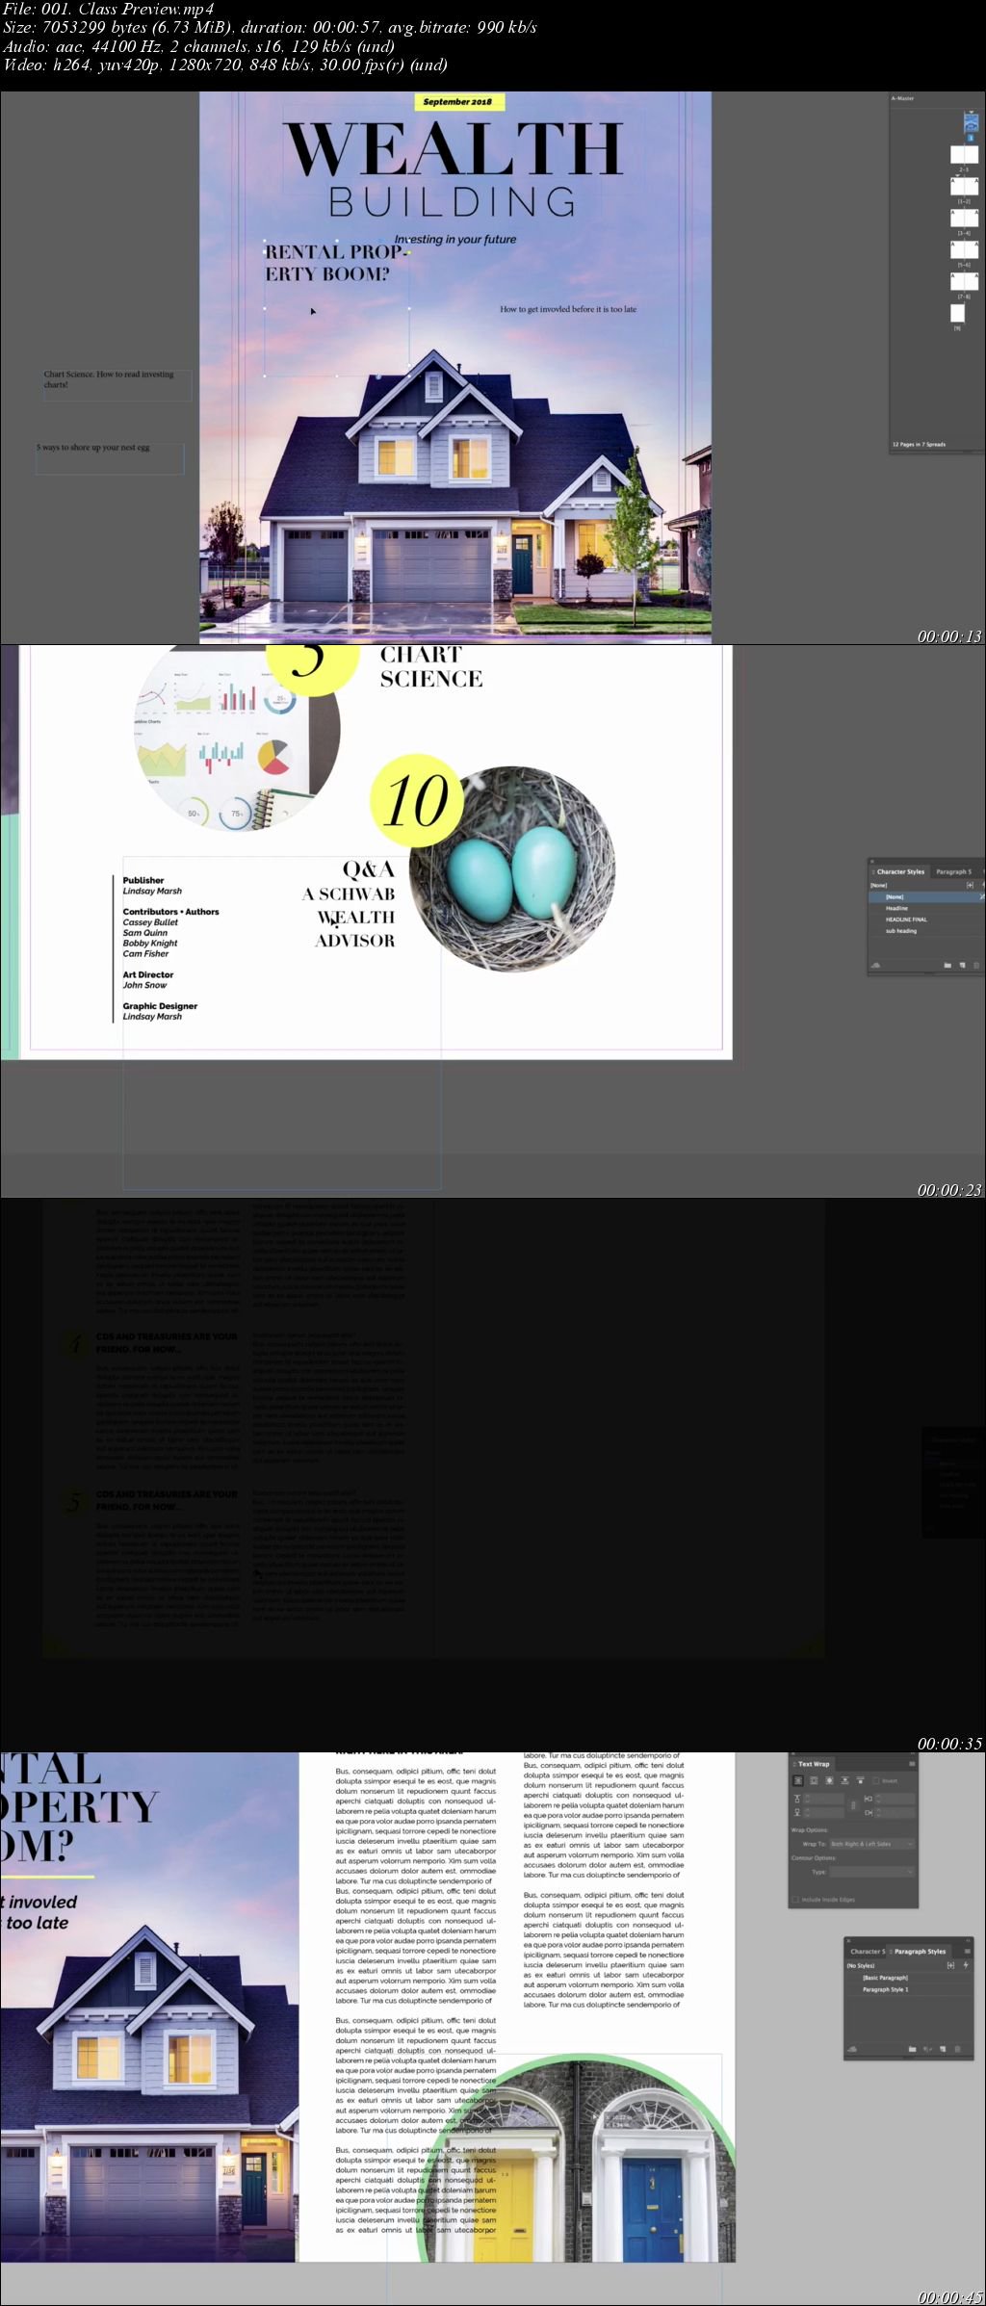Close the Character Styles floating panel
The width and height of the screenshot is (986, 2306).
pos(872,861)
